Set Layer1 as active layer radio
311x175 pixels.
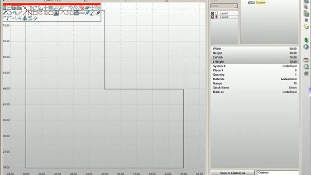click(x=216, y=13)
